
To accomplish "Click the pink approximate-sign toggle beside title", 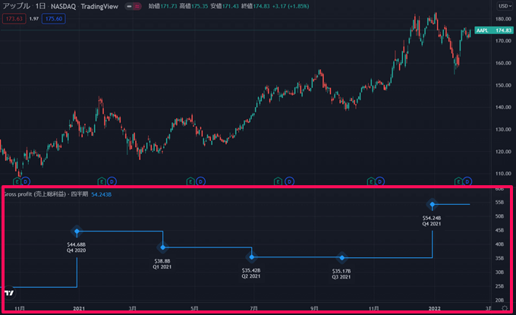I will click(x=137, y=6).
